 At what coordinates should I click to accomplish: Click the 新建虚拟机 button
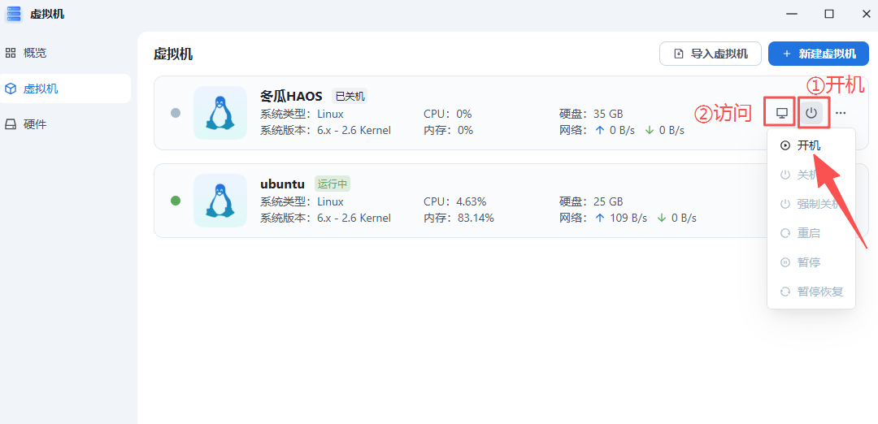coord(819,54)
